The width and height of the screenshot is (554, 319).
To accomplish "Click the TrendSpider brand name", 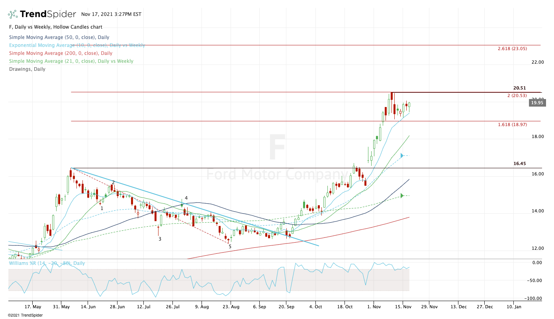I will point(48,14).
